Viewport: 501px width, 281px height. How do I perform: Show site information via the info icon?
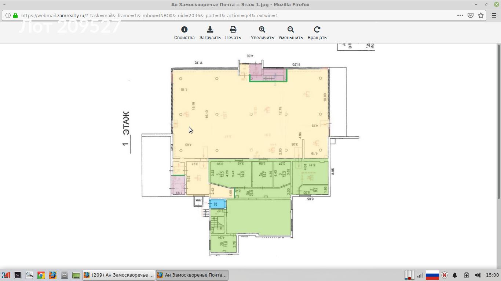coord(8,15)
